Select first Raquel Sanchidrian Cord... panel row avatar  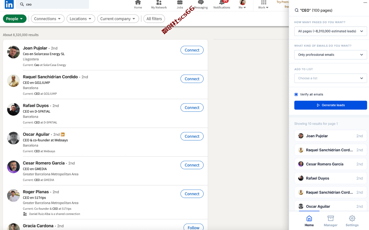301,150
